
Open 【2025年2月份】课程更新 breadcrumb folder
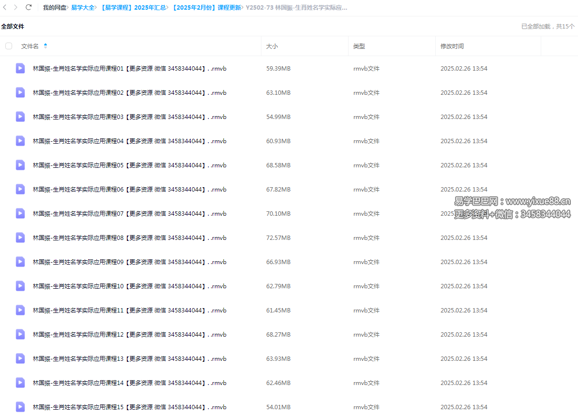[x=206, y=8]
